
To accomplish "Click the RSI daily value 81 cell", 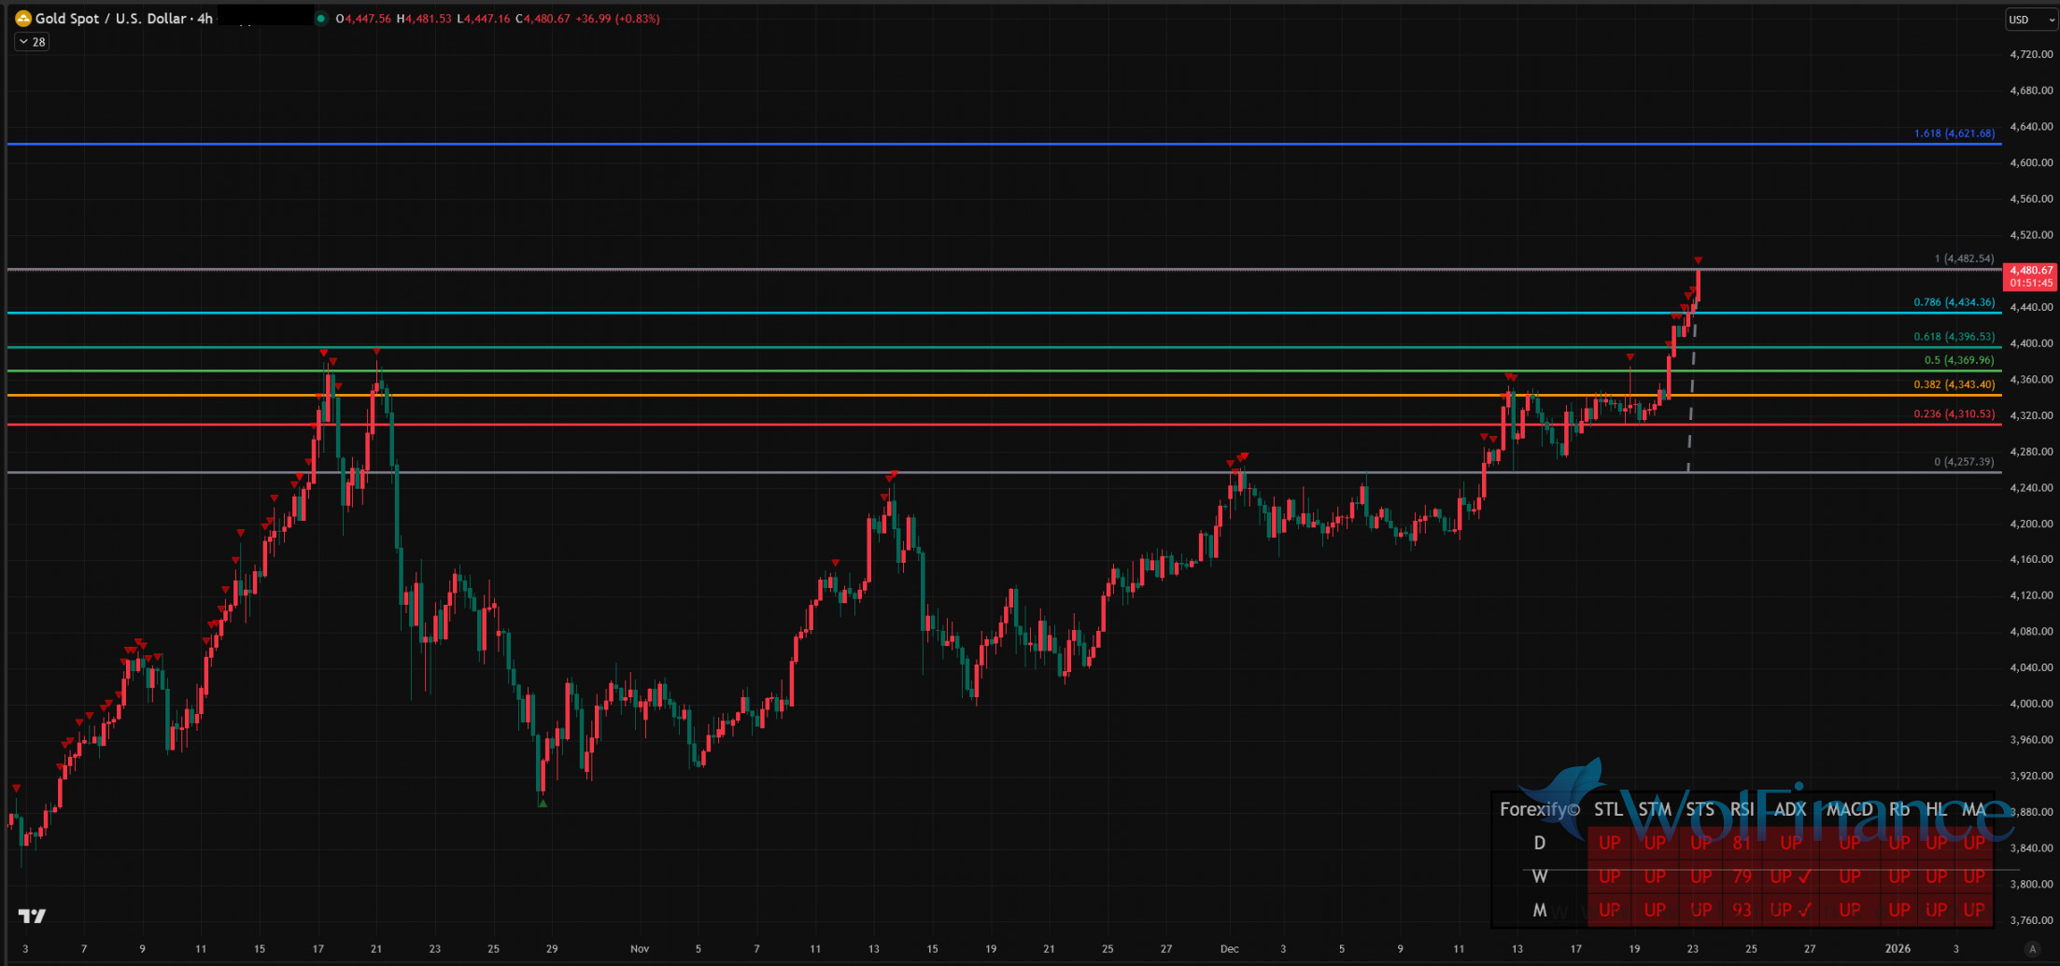I will (1742, 843).
